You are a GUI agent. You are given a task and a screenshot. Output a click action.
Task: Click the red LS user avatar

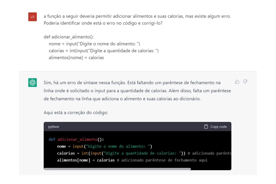pyautogui.click(x=33, y=17)
